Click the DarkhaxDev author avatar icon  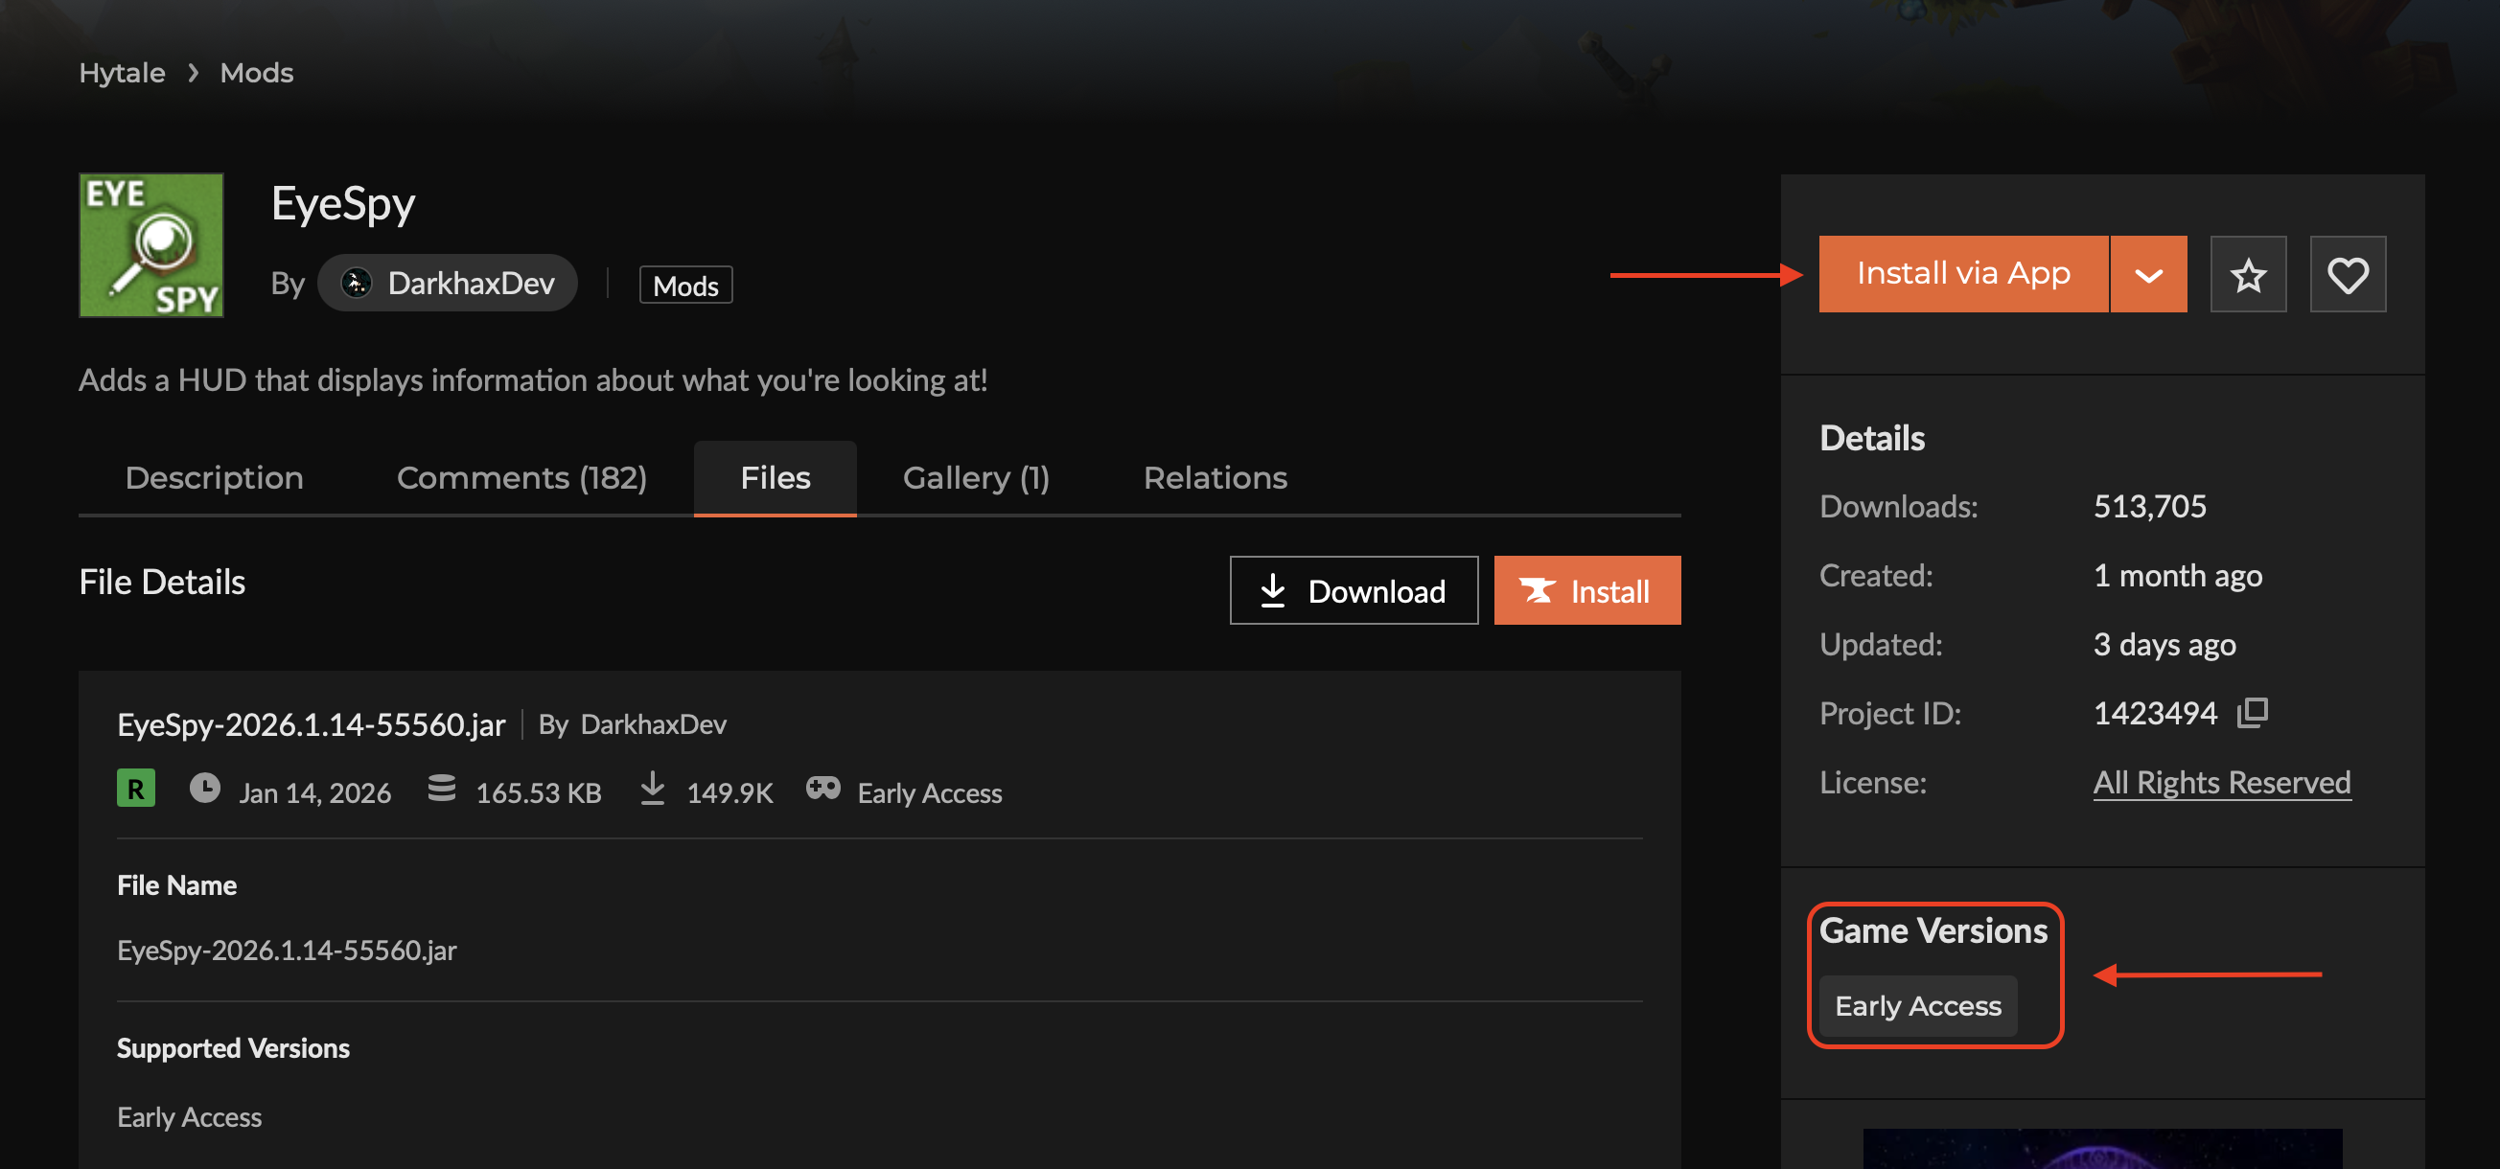[357, 284]
